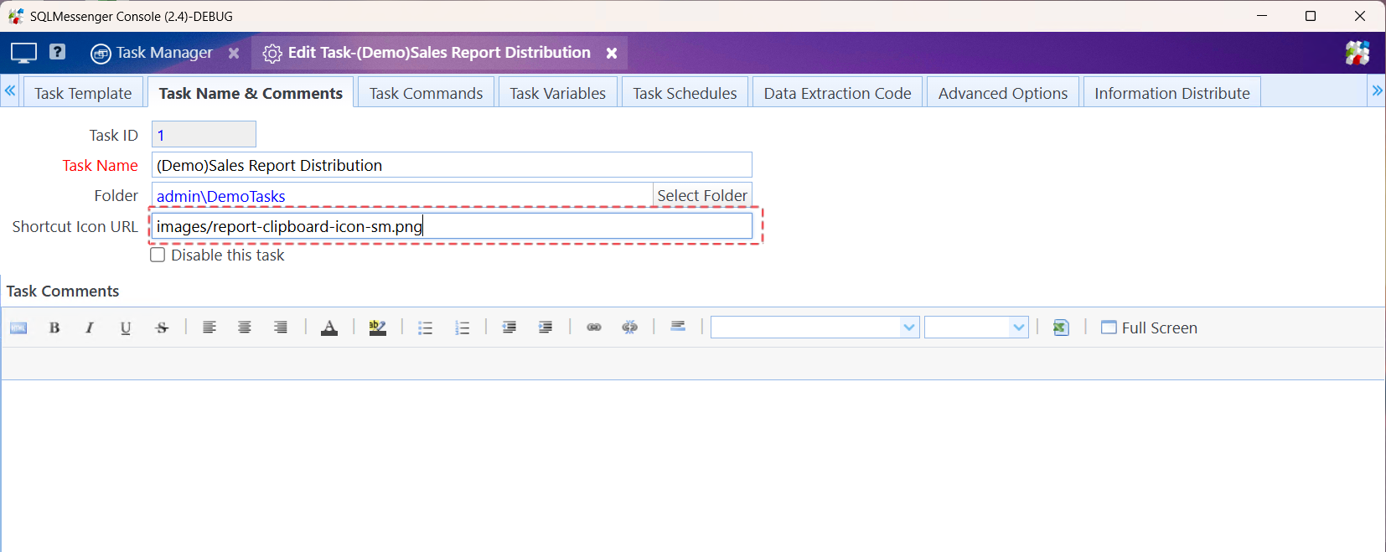Screen dimensions: 1386x552
Task: Open the font color picker
Action: pos(329,328)
